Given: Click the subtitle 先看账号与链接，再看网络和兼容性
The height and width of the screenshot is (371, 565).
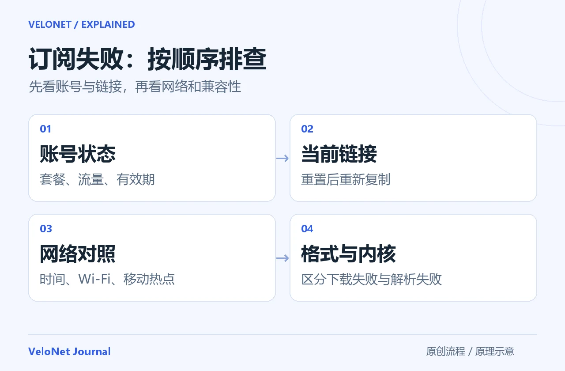Looking at the screenshot, I should [x=135, y=87].
